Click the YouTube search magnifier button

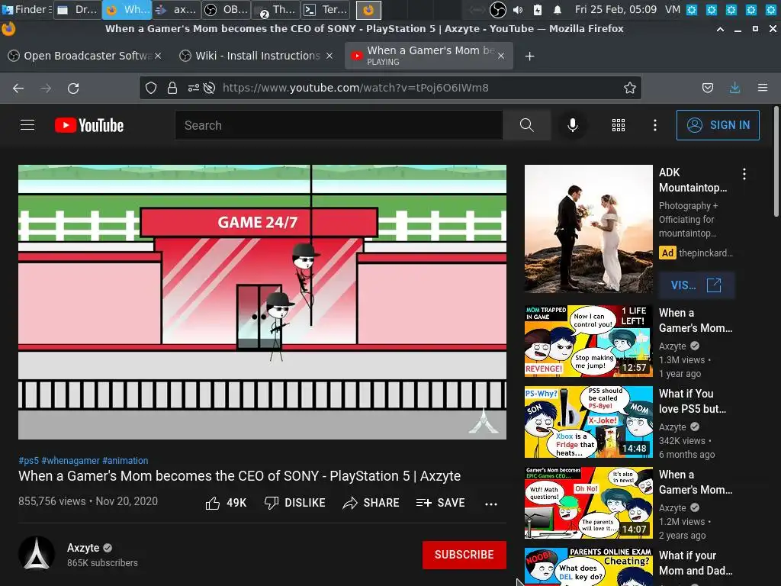tap(526, 125)
